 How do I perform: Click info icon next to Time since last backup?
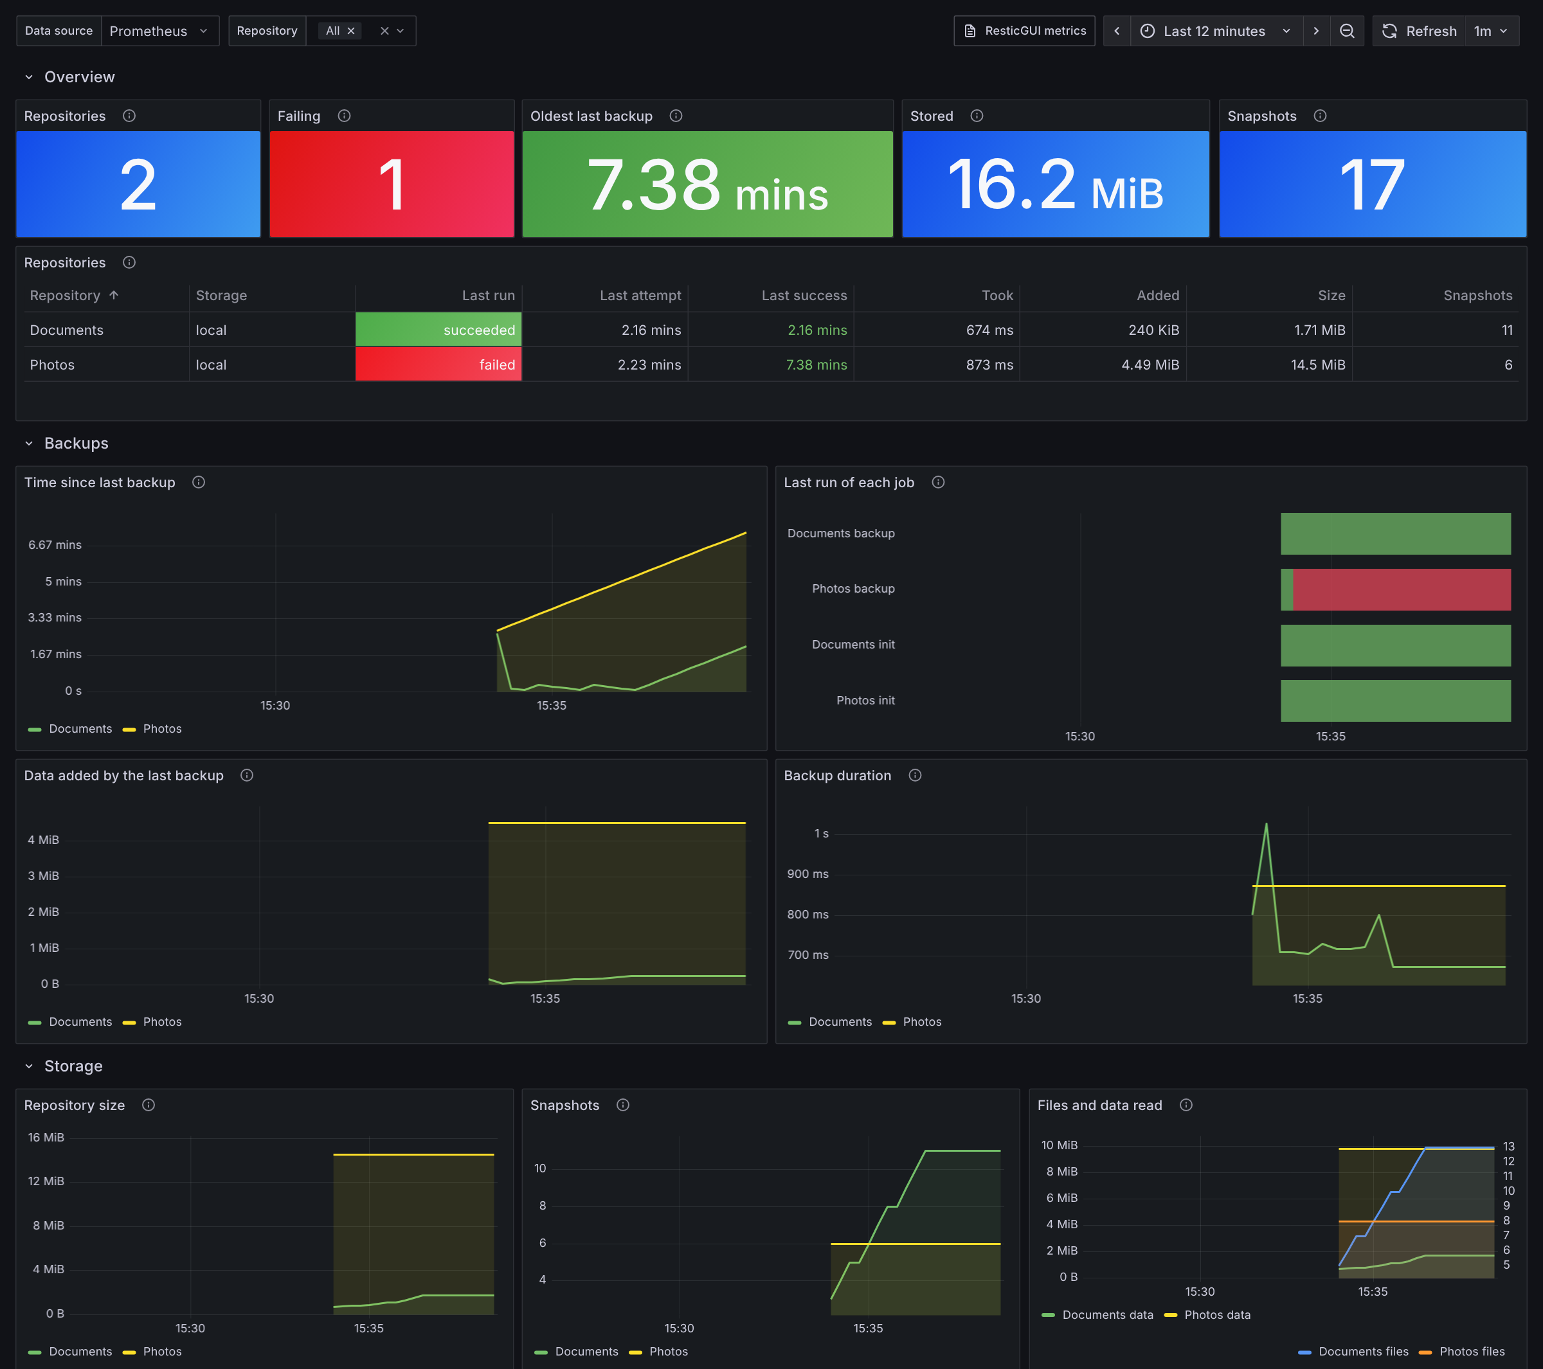(x=199, y=481)
